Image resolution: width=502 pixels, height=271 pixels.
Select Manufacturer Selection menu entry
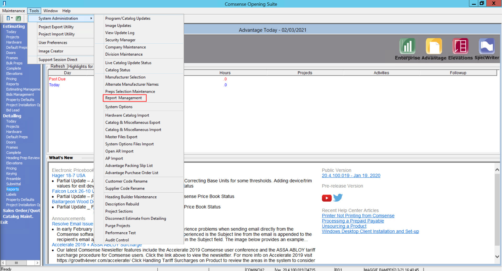click(x=125, y=77)
